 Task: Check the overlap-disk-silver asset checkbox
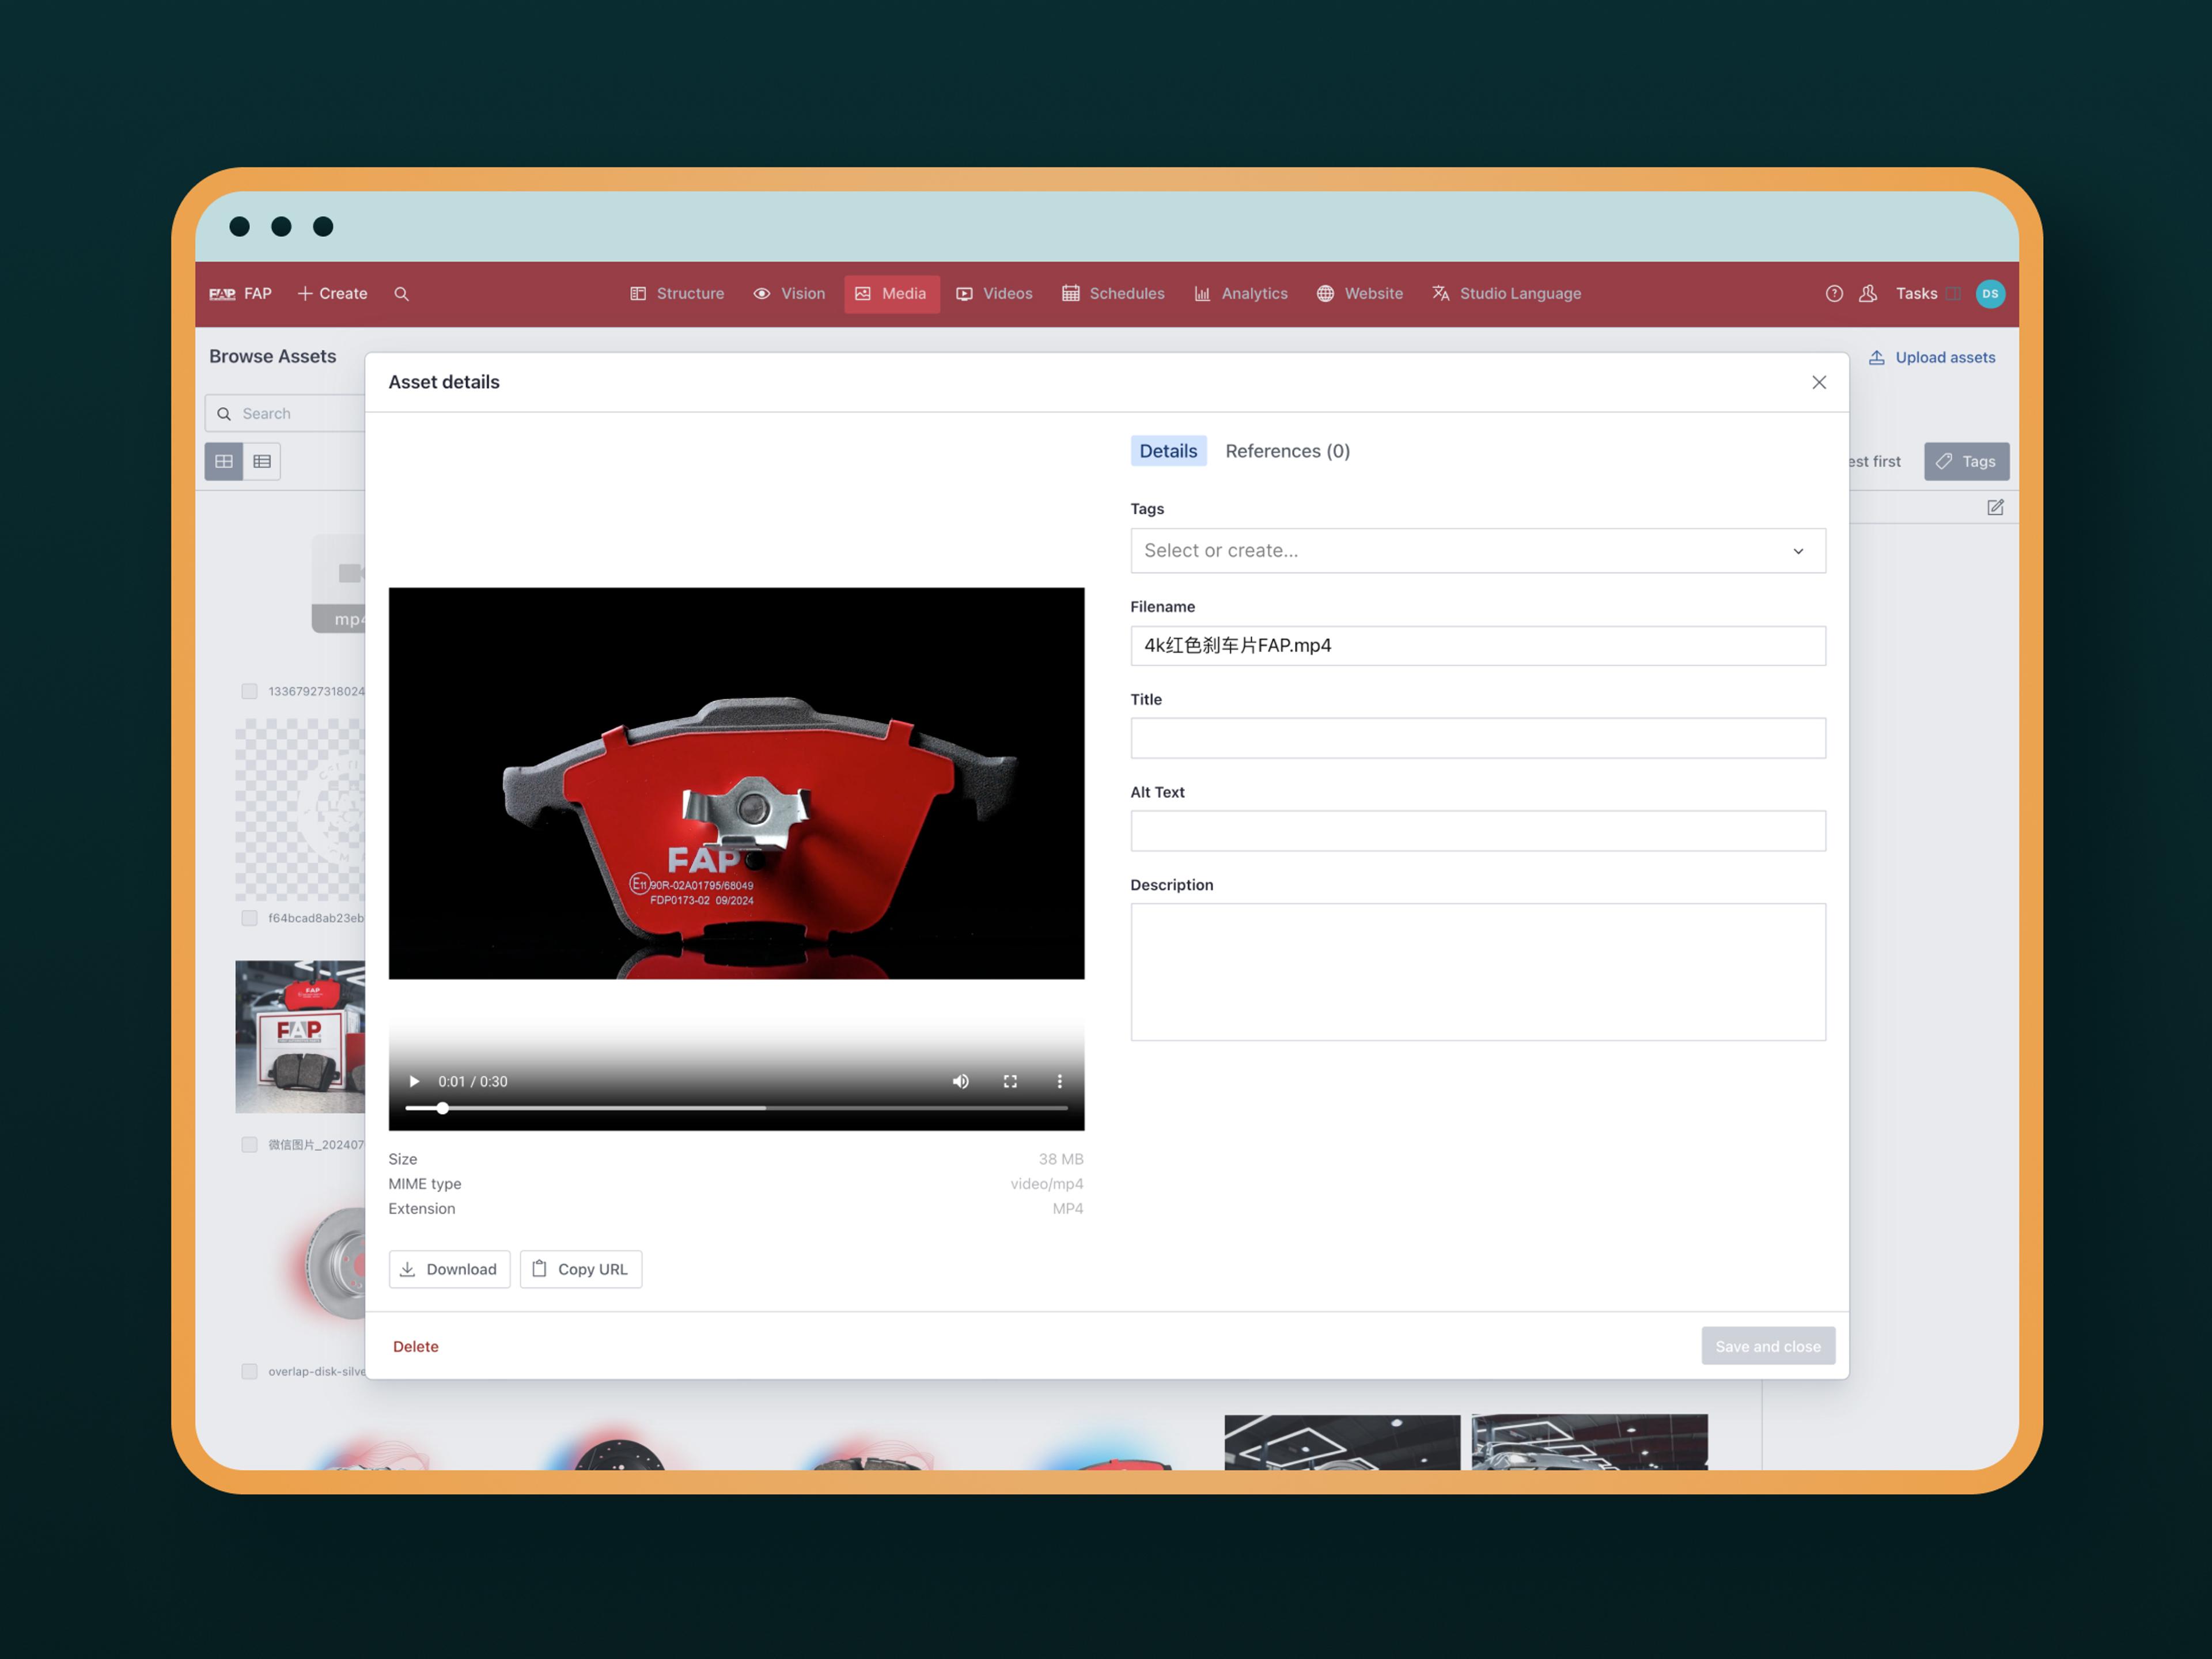(249, 1372)
